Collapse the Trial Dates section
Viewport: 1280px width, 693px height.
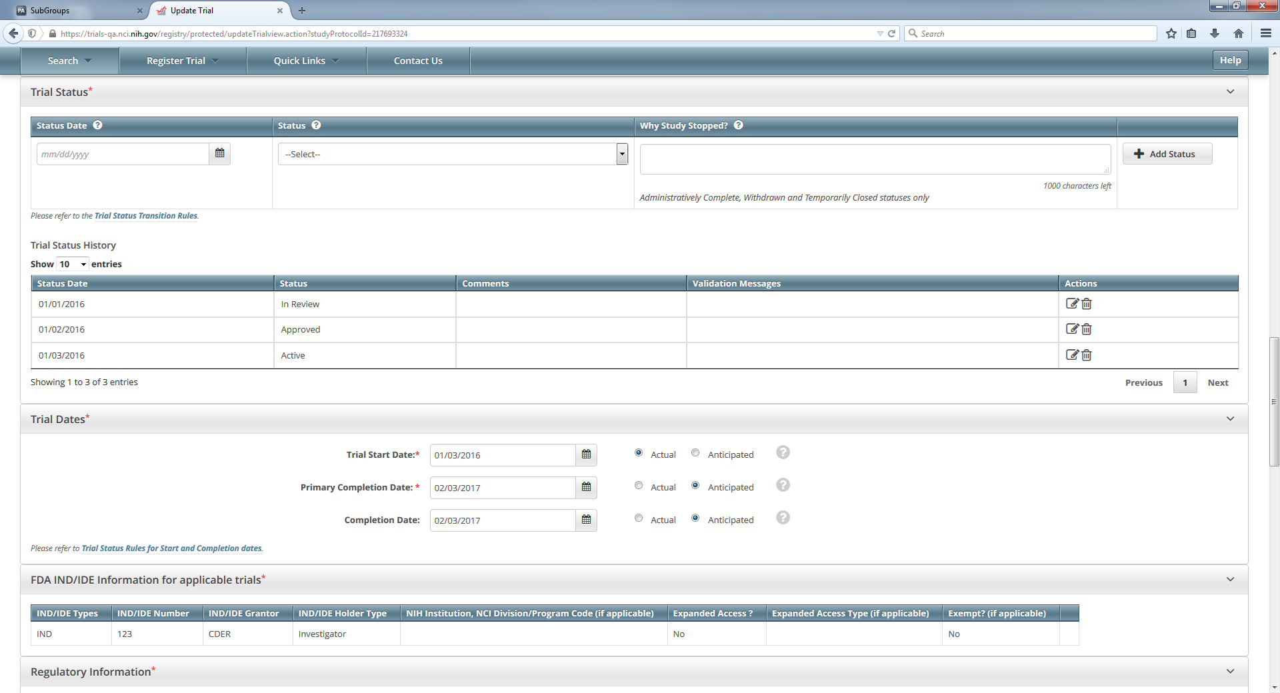tap(1230, 419)
